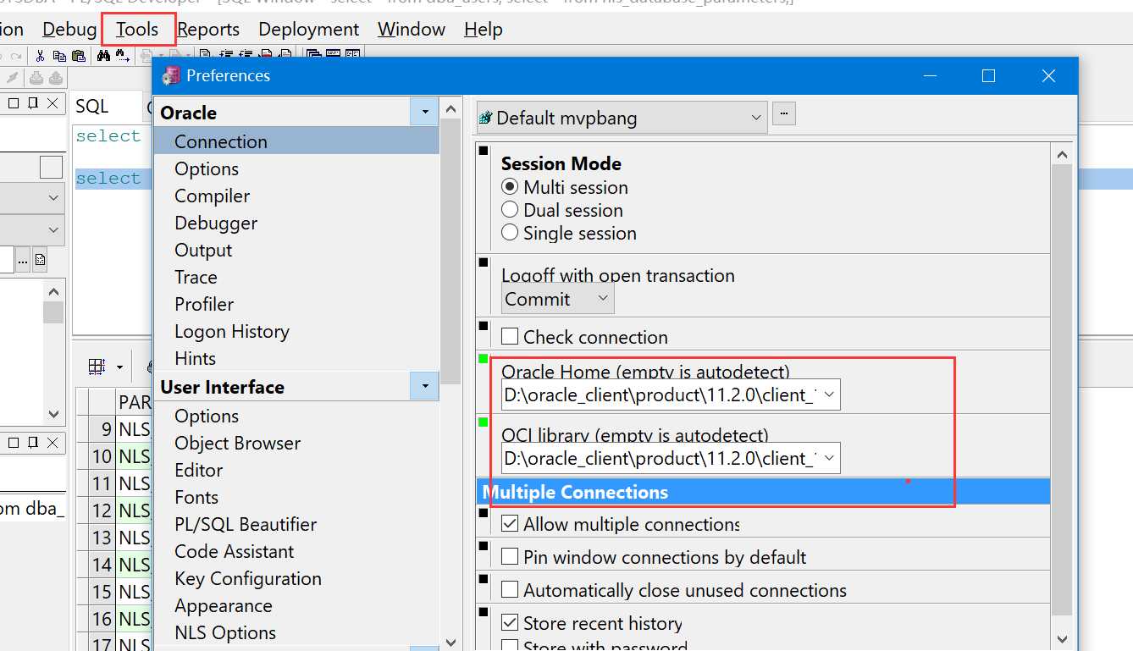The width and height of the screenshot is (1133, 651).
Task: Click the Preferences dialog title icon
Action: tap(171, 75)
